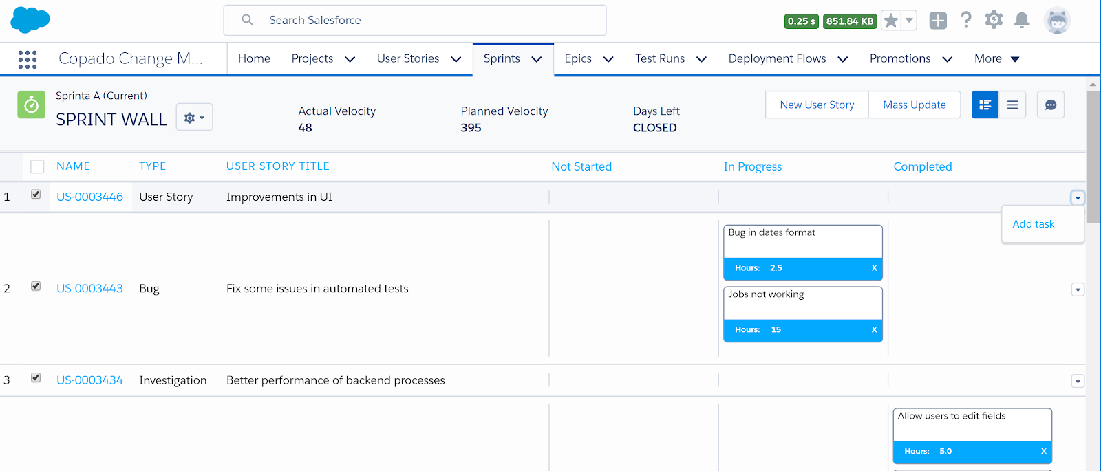Delete the Allow users to edit fields task
The image size is (1101, 471).
pyautogui.click(x=1043, y=452)
